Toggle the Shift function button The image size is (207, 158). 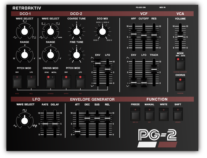(x=178, y=114)
